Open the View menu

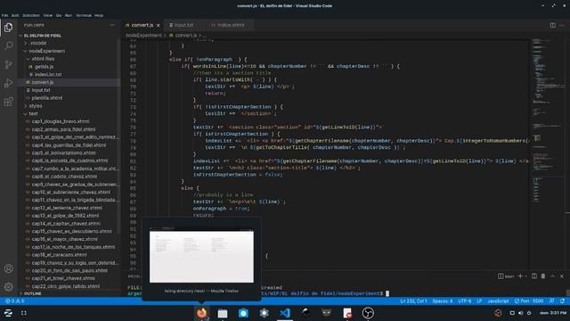pyautogui.click(x=47, y=16)
